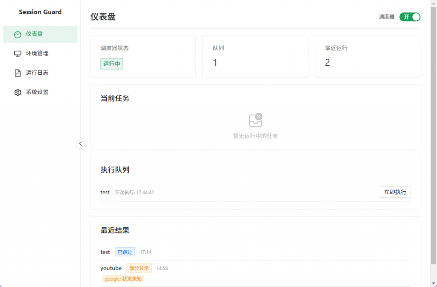This screenshot has height=287, width=437.
Task: Click the empty inbox icon under 当前任务
Action: click(x=255, y=120)
